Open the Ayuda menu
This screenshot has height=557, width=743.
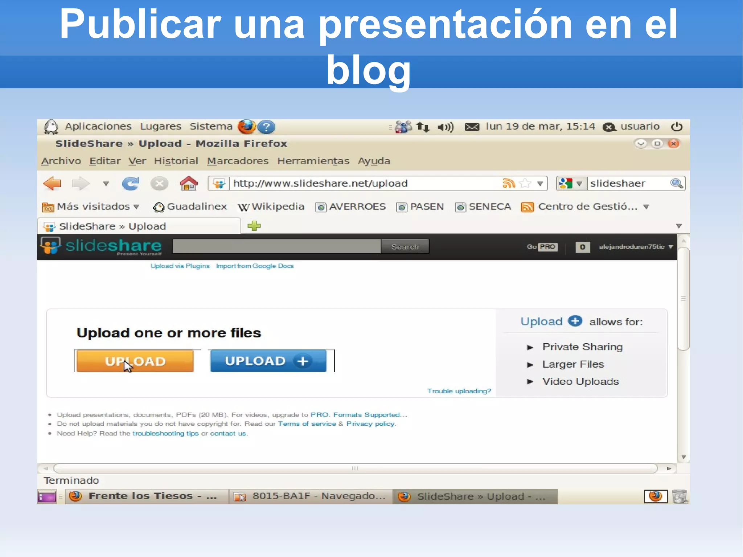pos(374,161)
